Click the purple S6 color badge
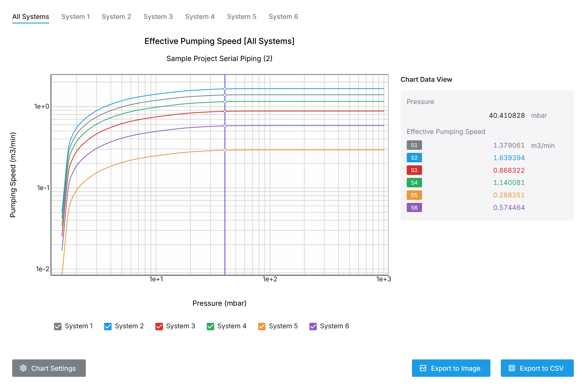The image size is (586, 389). [x=414, y=208]
